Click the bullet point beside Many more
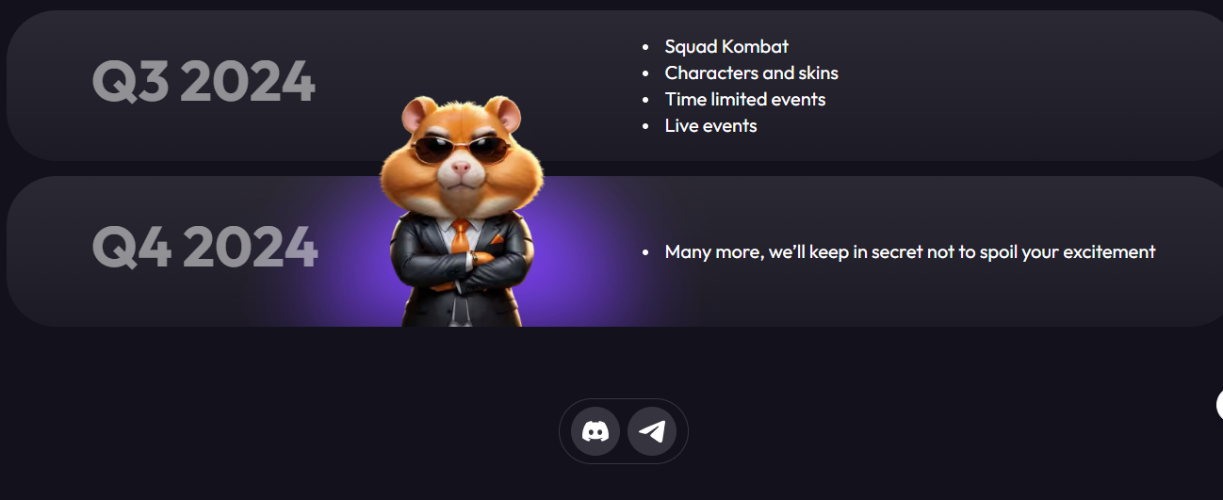Screen dimensions: 1223x500 645,252
